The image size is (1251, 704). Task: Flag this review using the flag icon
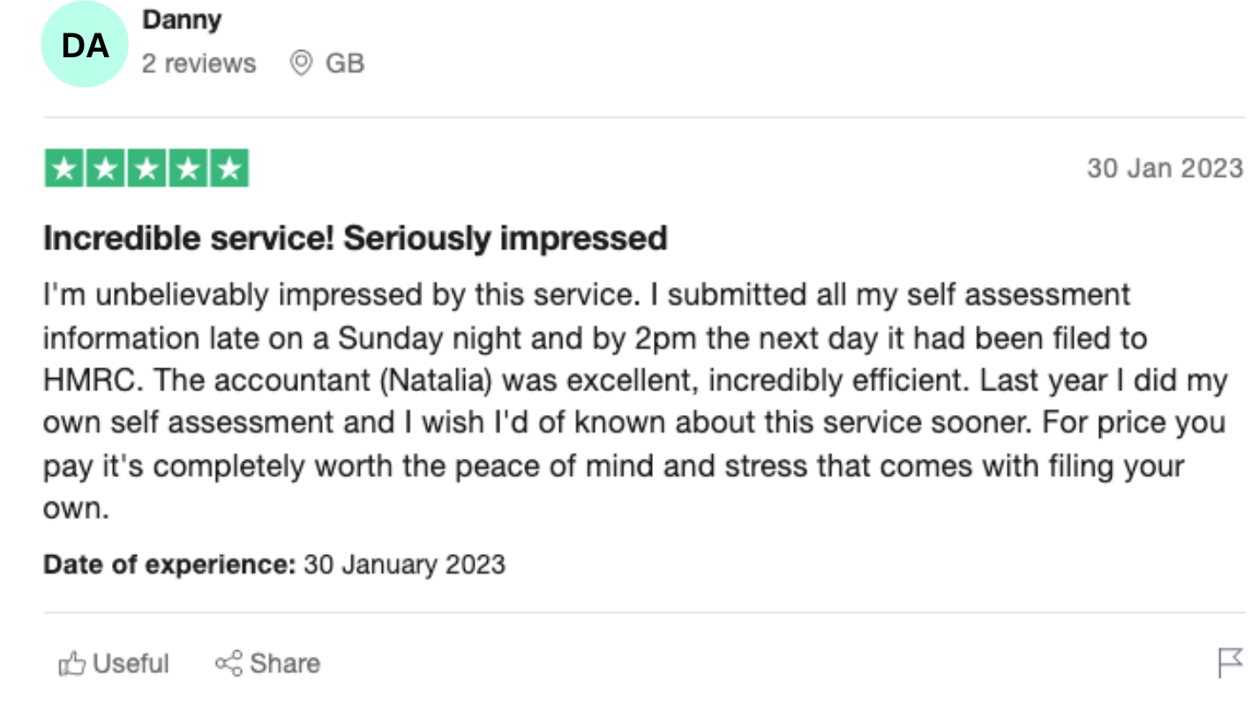tap(1231, 663)
